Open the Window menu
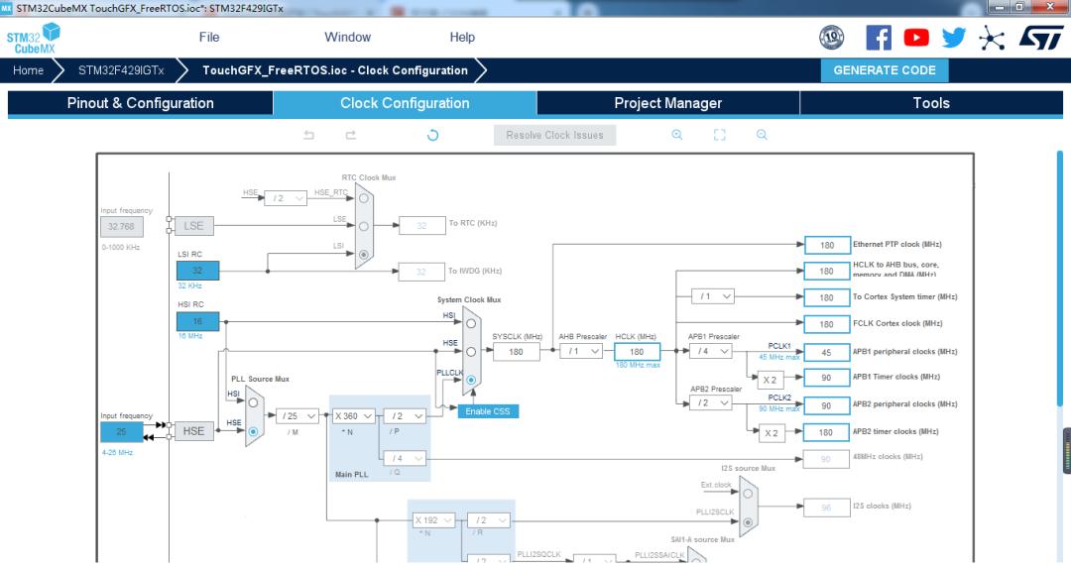The image size is (1071, 568). point(347,37)
